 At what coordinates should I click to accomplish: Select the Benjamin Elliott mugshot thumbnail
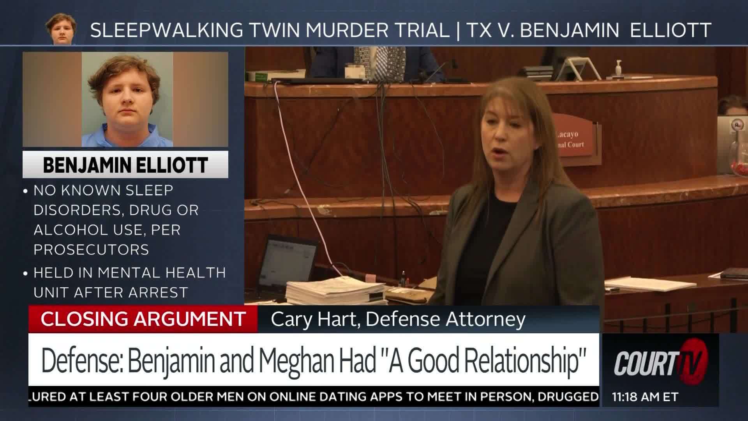(125, 99)
